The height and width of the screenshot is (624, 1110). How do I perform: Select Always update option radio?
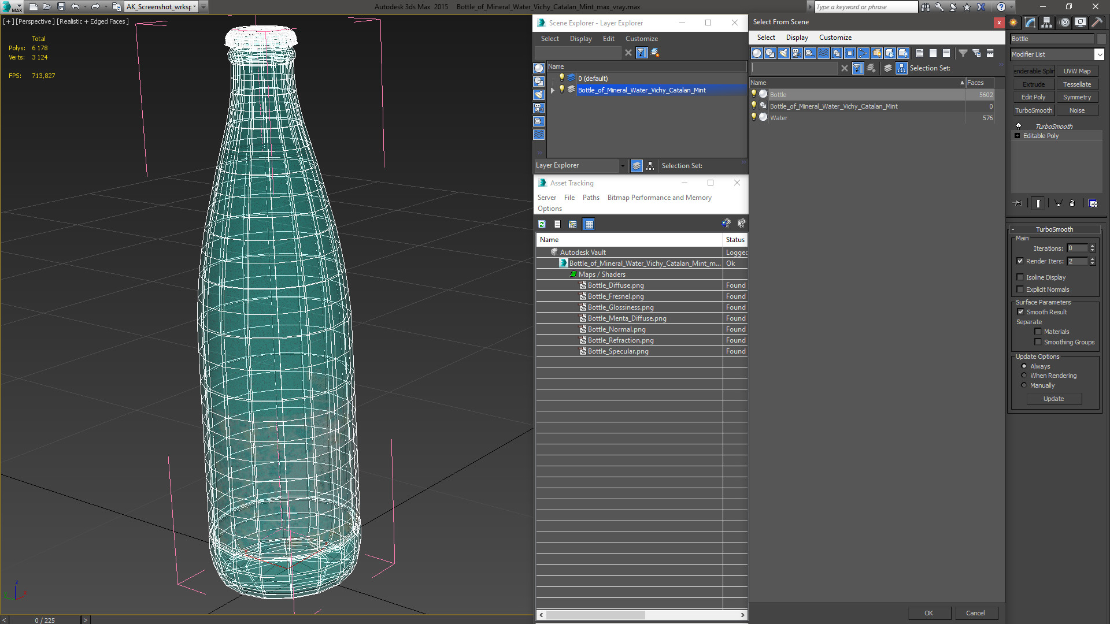(1024, 366)
